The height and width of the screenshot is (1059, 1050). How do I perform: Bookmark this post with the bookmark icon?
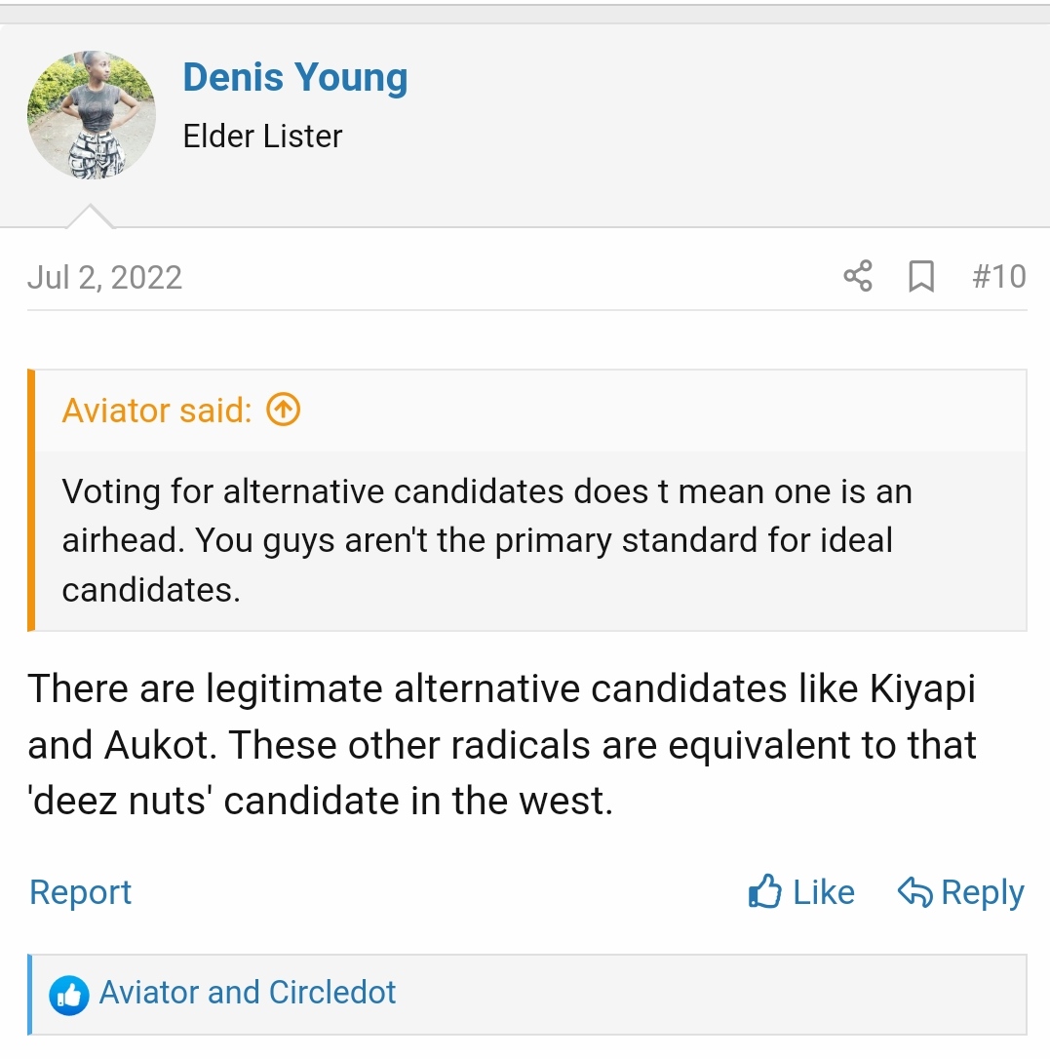(x=920, y=277)
